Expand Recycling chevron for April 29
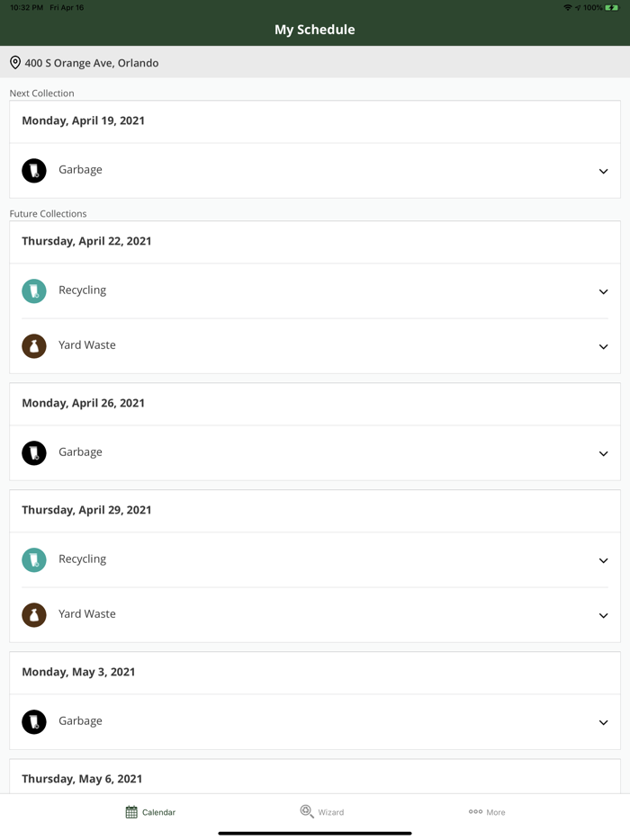This screenshot has width=630, height=840. point(603,560)
